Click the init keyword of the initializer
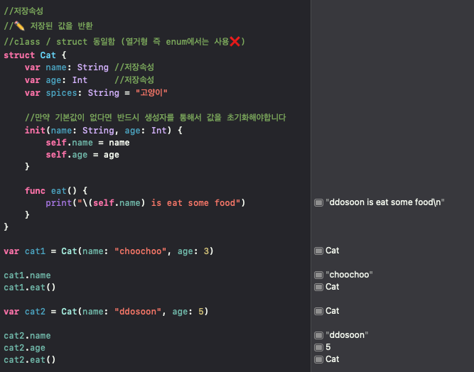The height and width of the screenshot is (372, 474). pyautogui.click(x=35, y=131)
